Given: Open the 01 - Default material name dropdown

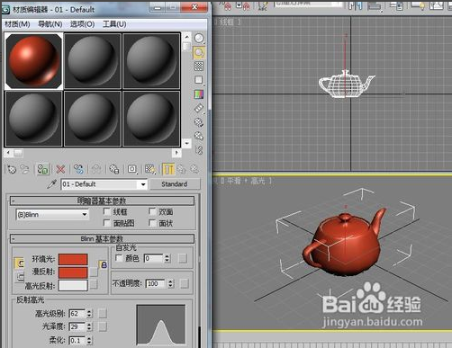Looking at the screenshot, I should 104,184.
